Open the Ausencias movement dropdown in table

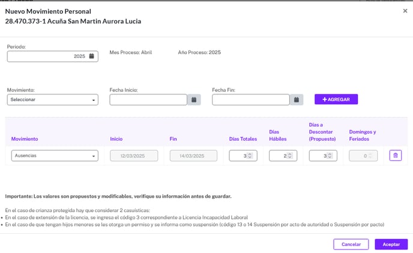(x=55, y=156)
